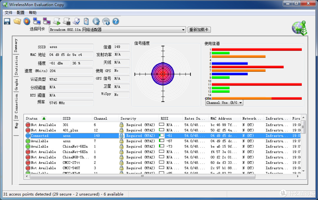Click the 重新加载卡 reload button

[x=199, y=30]
